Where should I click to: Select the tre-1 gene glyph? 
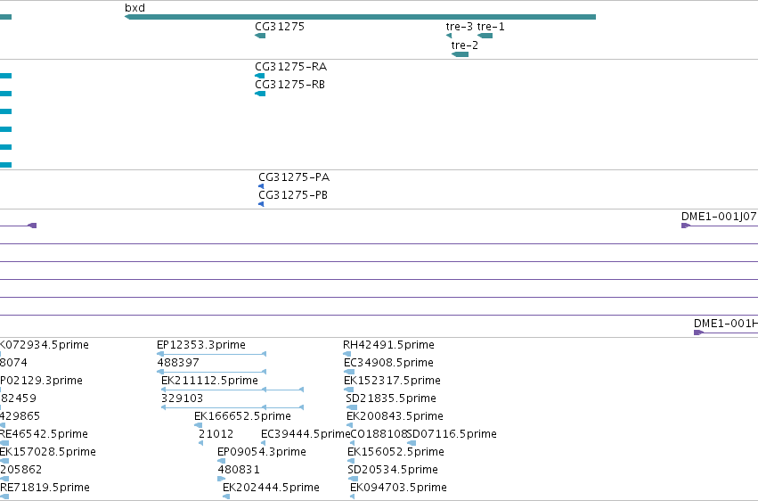(485, 36)
